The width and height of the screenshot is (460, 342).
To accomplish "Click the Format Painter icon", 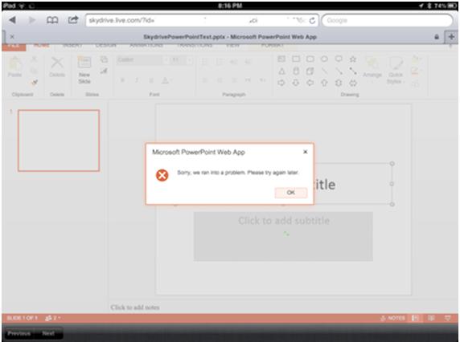I will (35, 83).
